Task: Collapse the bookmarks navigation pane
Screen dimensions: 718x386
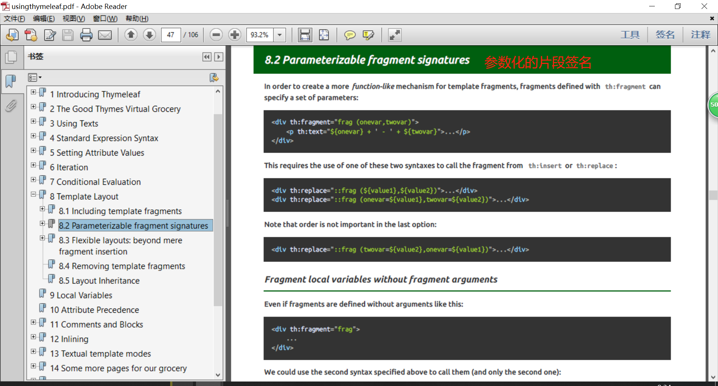Action: tap(207, 56)
